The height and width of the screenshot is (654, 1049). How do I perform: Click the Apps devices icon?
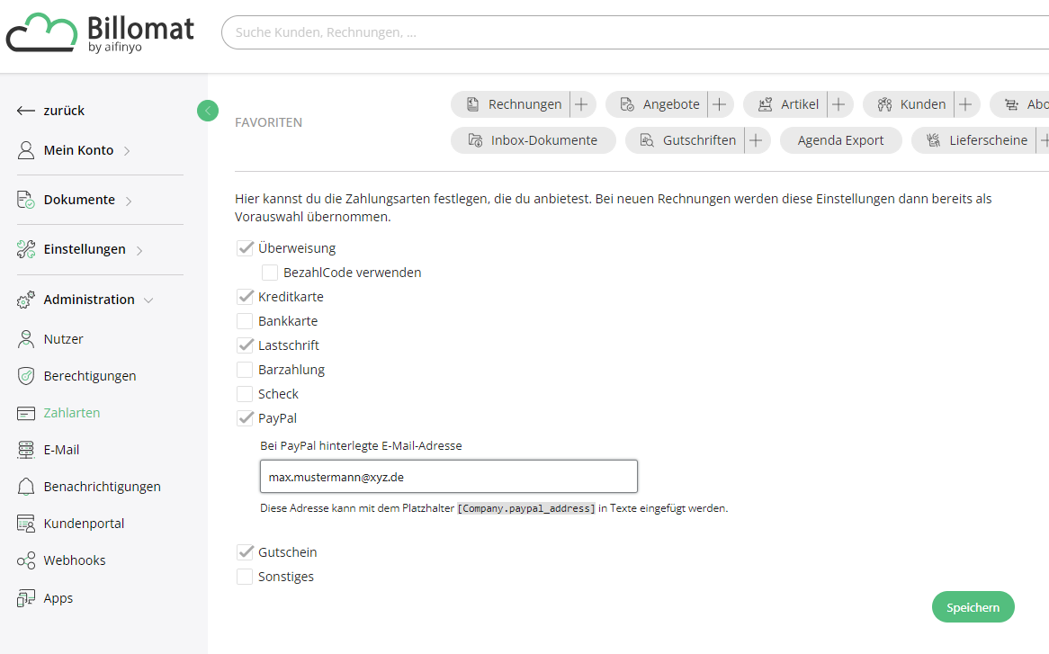tap(25, 598)
